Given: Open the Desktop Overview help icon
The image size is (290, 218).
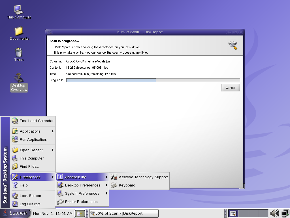Looking at the screenshot, I should coord(19,83).
